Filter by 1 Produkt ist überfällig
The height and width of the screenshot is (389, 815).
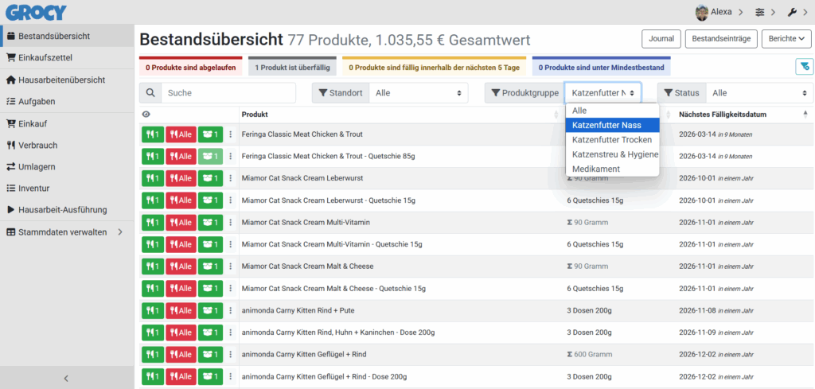tap(292, 67)
